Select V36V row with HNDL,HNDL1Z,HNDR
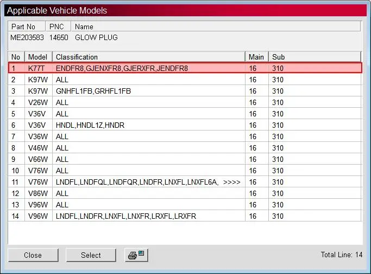Screen dimensions: 371x274 185,125
